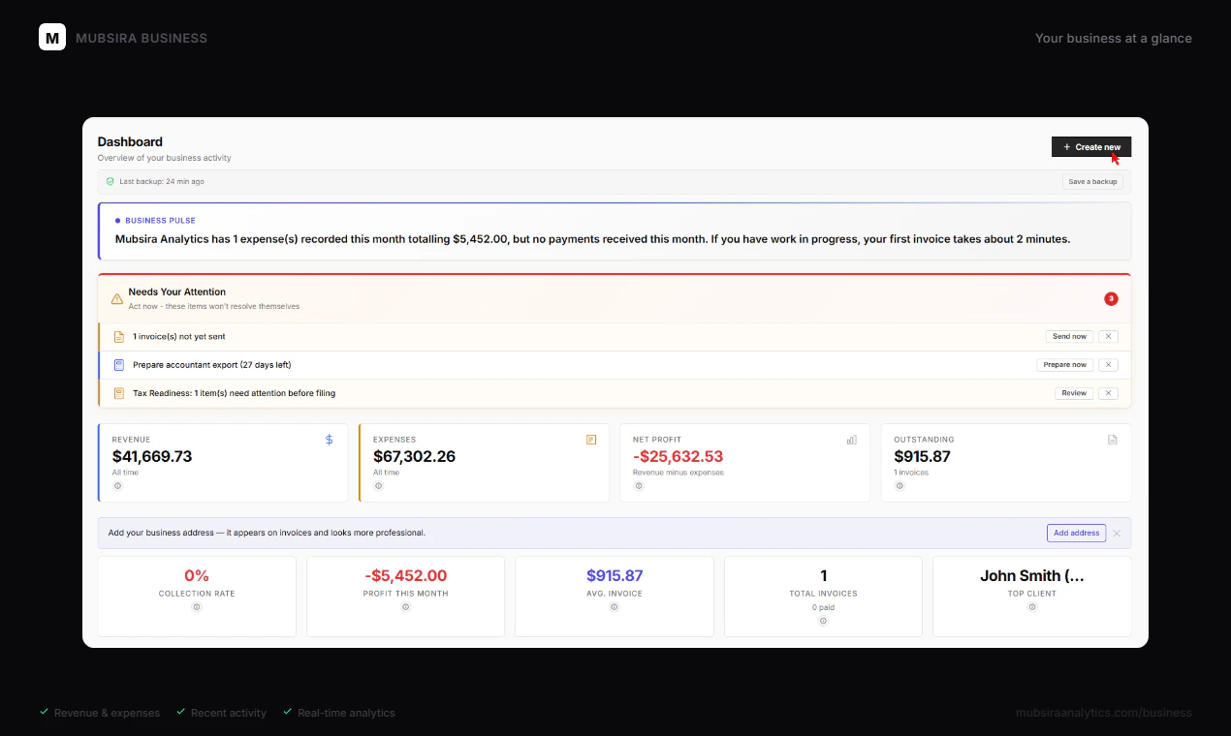This screenshot has height=736, width=1231.
Task: Click the Recent activity checkmark
Action: coord(180,712)
